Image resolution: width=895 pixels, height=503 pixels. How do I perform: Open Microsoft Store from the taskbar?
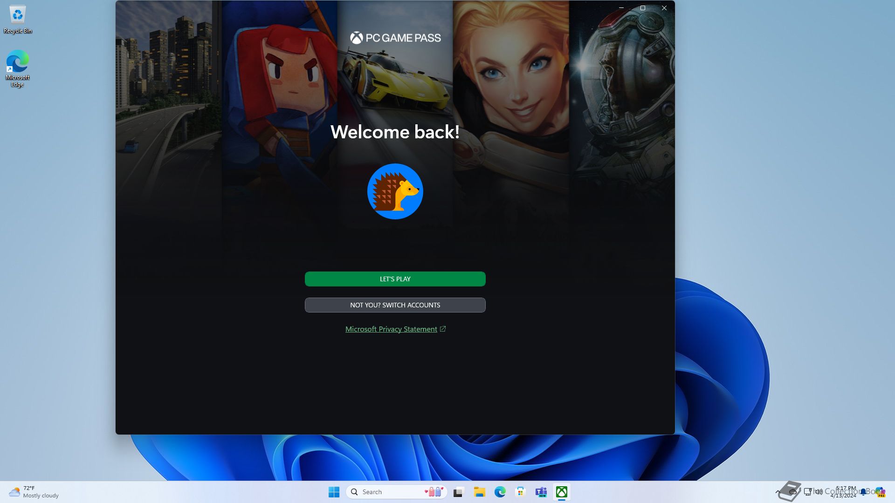point(520,492)
